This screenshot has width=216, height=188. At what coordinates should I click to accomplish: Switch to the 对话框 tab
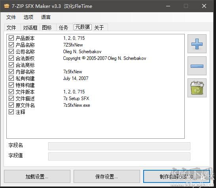[x=30, y=28]
